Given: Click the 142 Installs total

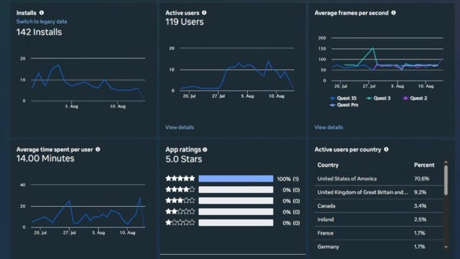Looking at the screenshot, I should 39,32.
